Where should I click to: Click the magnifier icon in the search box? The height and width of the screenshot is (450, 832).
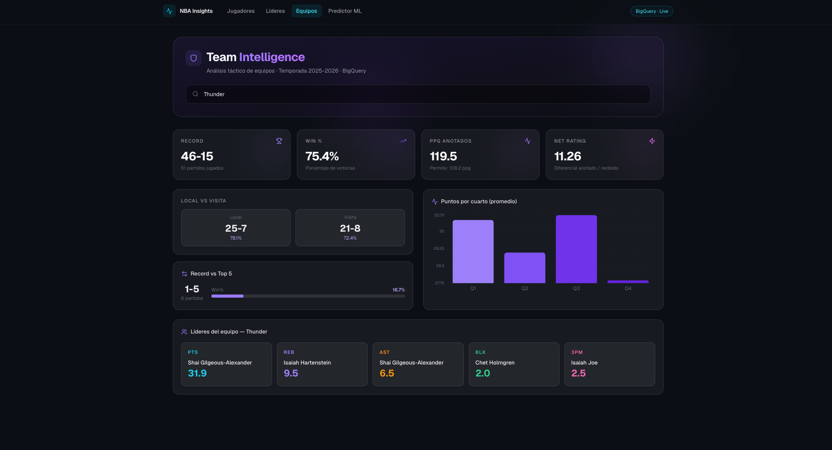coord(195,94)
